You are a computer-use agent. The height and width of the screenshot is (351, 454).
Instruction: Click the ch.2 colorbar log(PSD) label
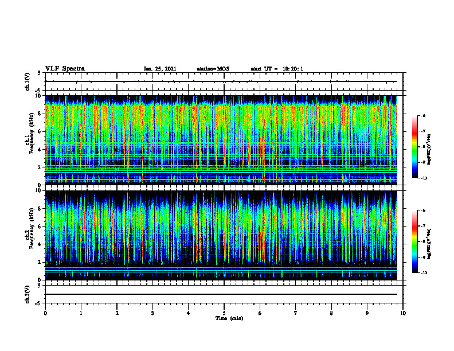(x=430, y=244)
